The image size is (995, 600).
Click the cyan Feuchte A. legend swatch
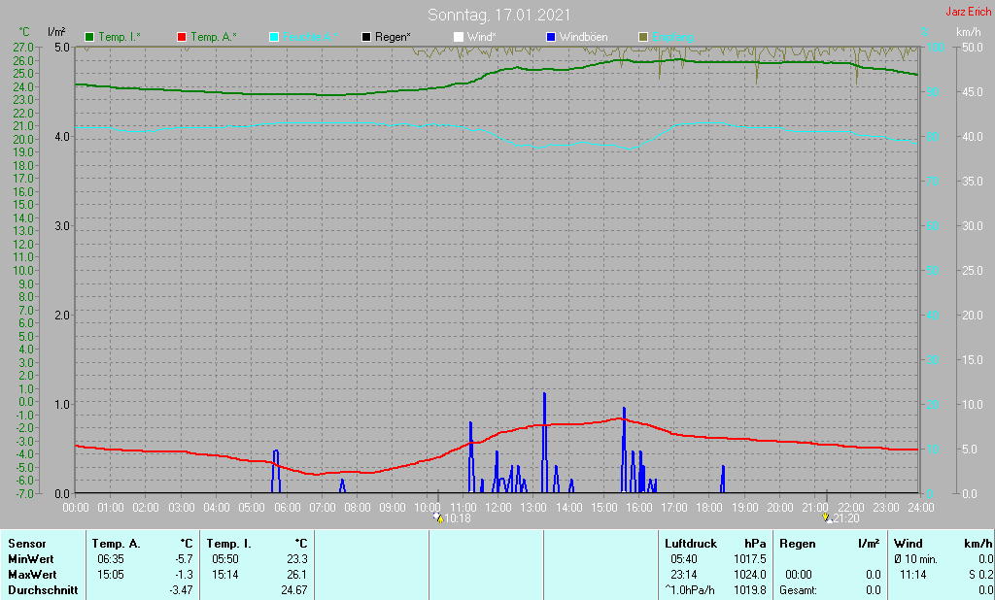274,38
